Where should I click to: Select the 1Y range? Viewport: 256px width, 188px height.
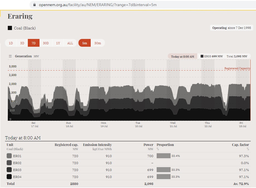(58, 43)
